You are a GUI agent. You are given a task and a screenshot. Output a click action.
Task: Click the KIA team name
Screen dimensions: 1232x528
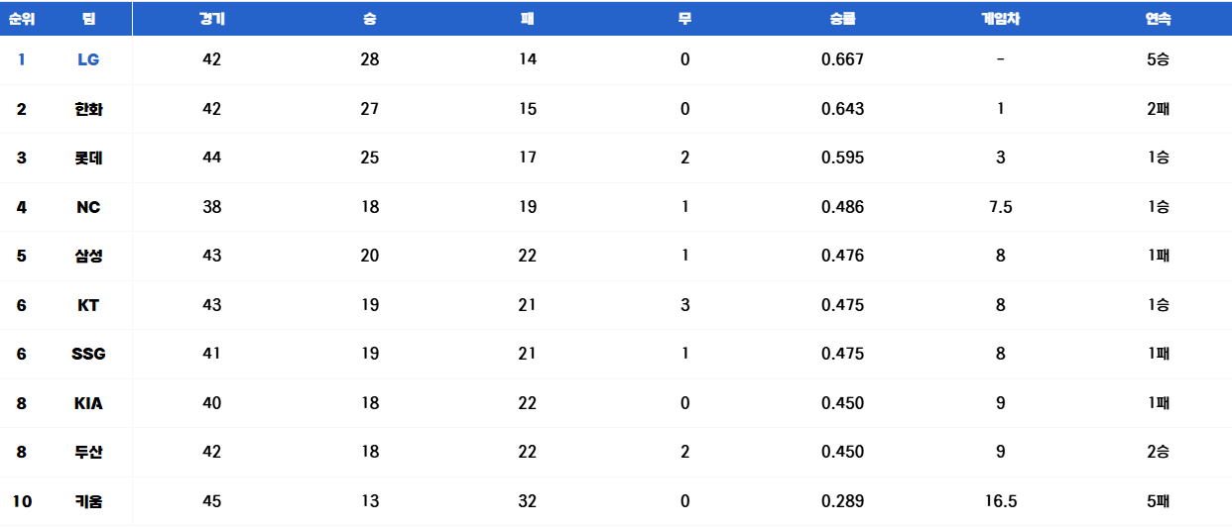coord(88,403)
